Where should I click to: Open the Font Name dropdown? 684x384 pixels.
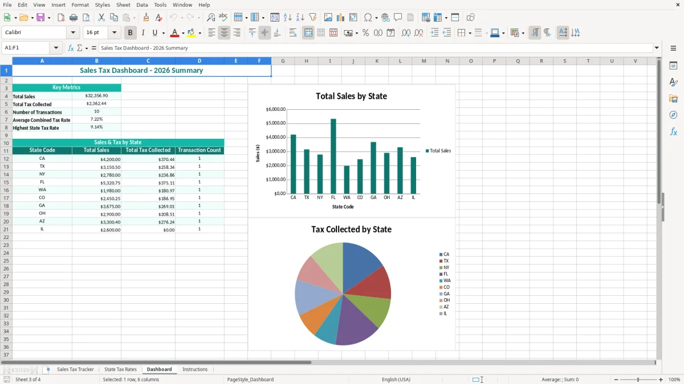(x=73, y=33)
